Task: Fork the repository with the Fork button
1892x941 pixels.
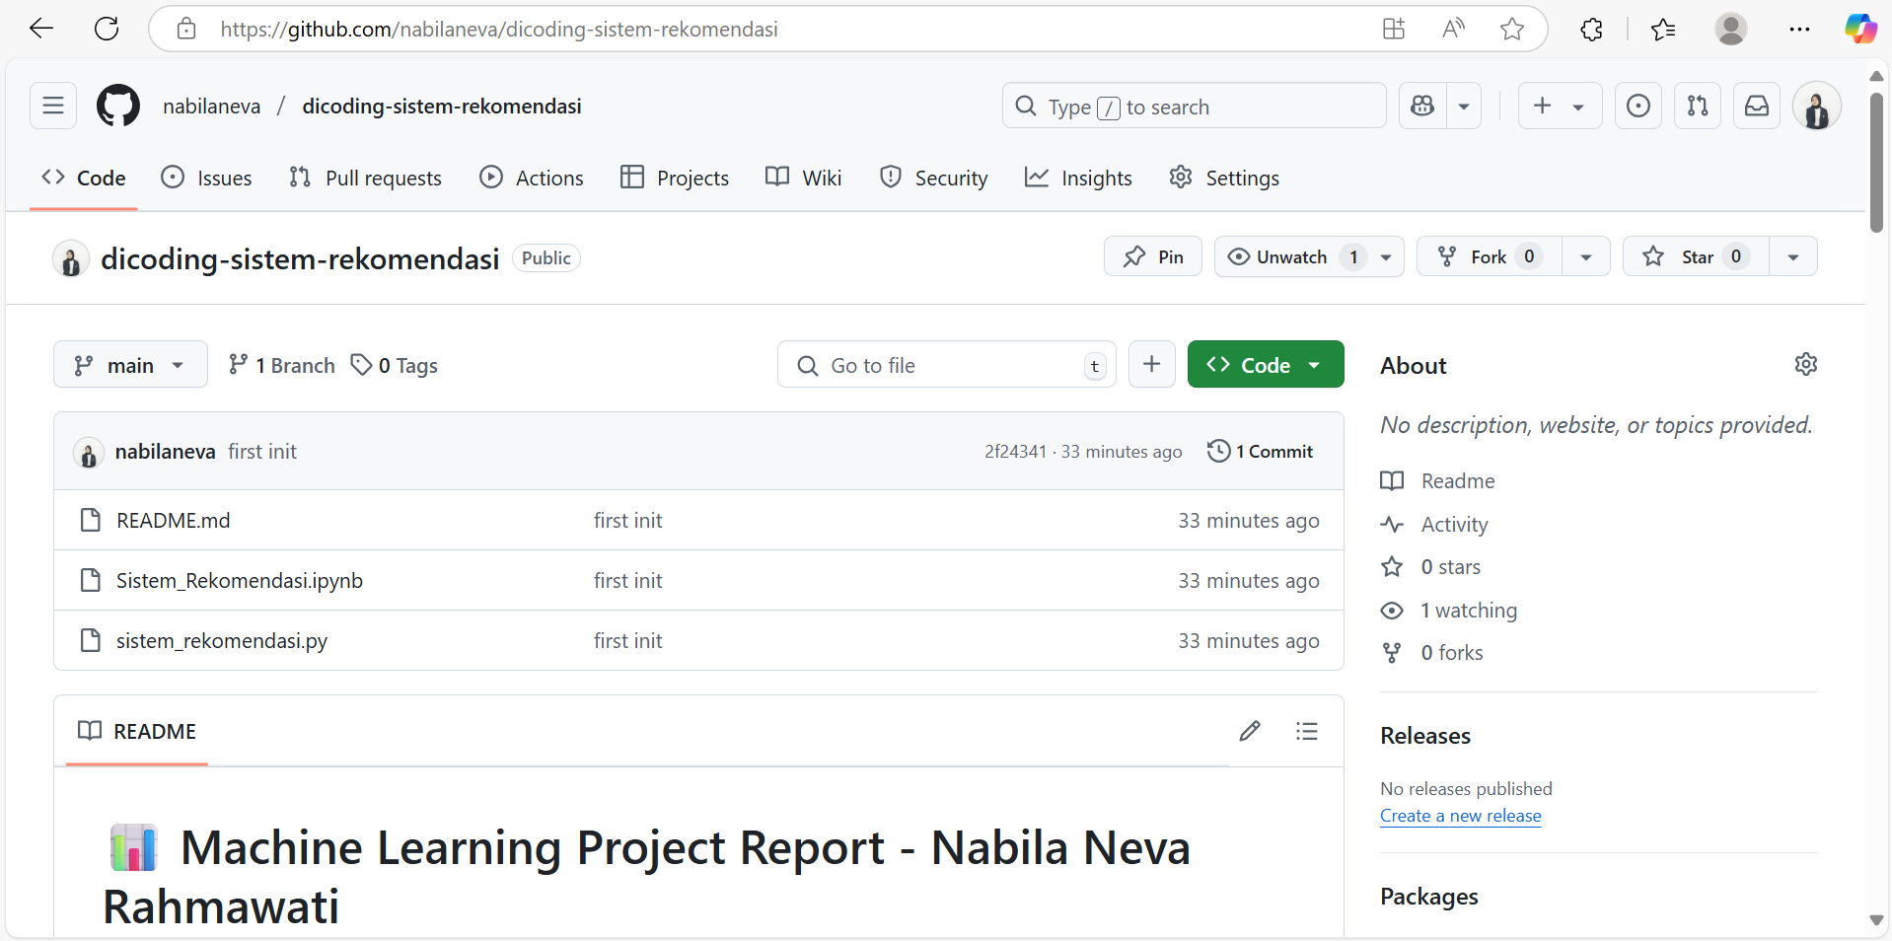Action: tap(1490, 256)
